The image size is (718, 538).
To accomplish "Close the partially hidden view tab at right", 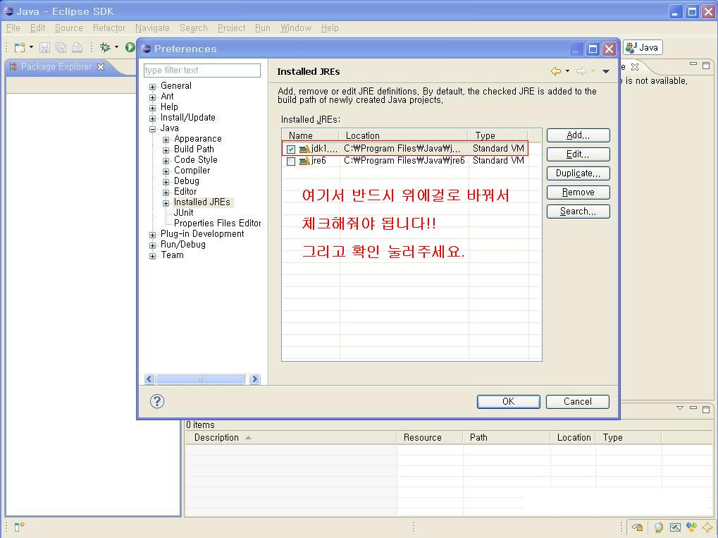I will (635, 67).
